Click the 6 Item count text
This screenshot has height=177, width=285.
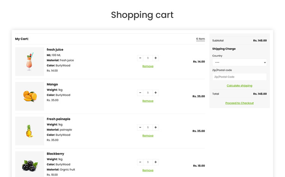[x=200, y=39]
